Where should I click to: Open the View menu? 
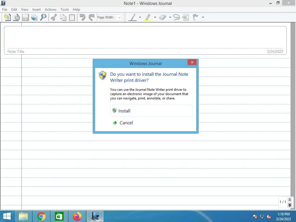[x=25, y=10]
